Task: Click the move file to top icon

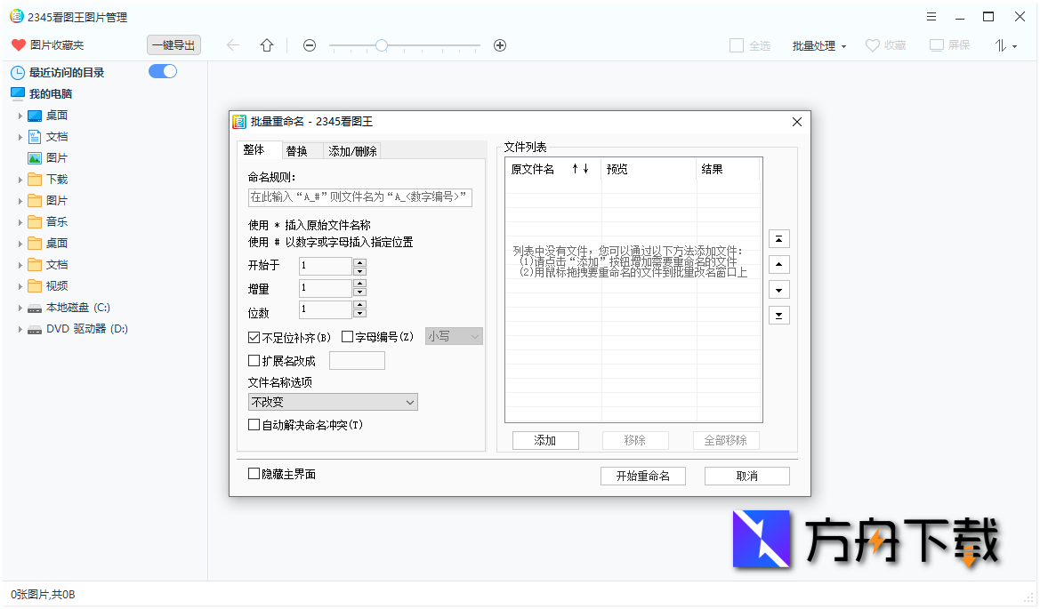Action: click(x=778, y=238)
